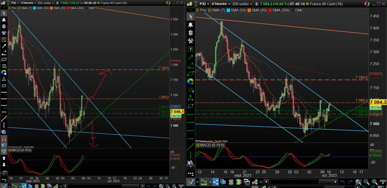Image resolution: width=387 pixels, height=188 pixels.
Task: Select the cursor pointer tool in right chart
Action: (x=191, y=16)
